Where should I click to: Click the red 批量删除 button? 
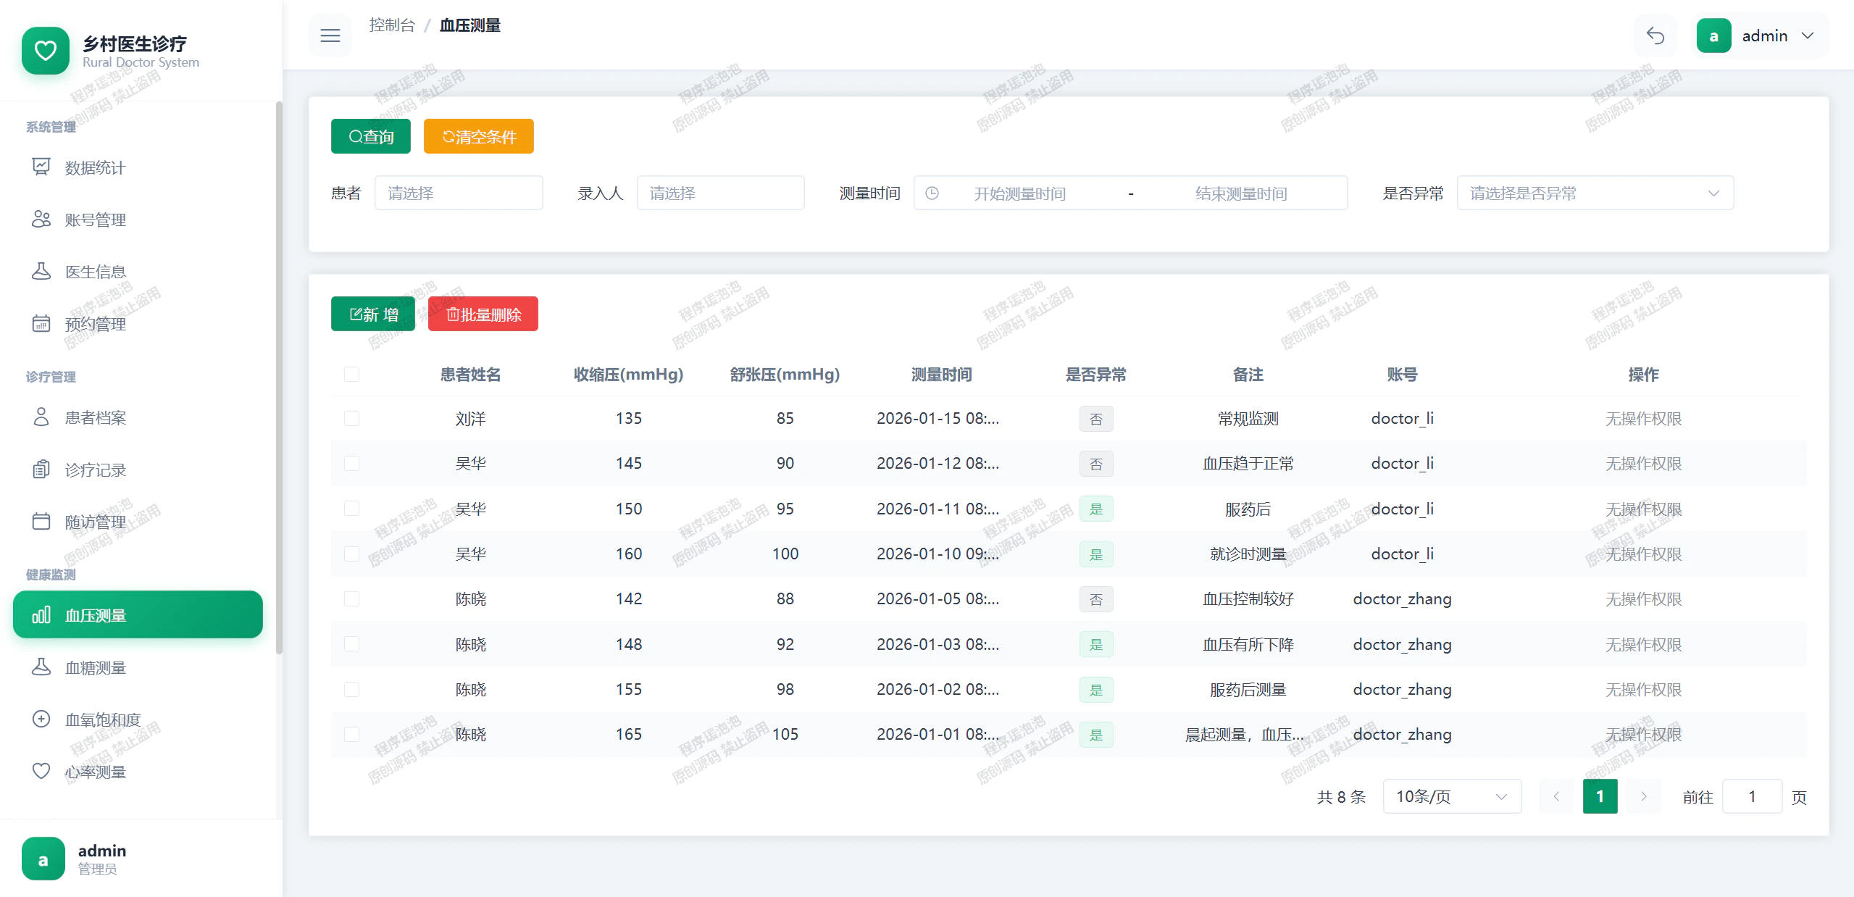pyautogui.click(x=483, y=314)
